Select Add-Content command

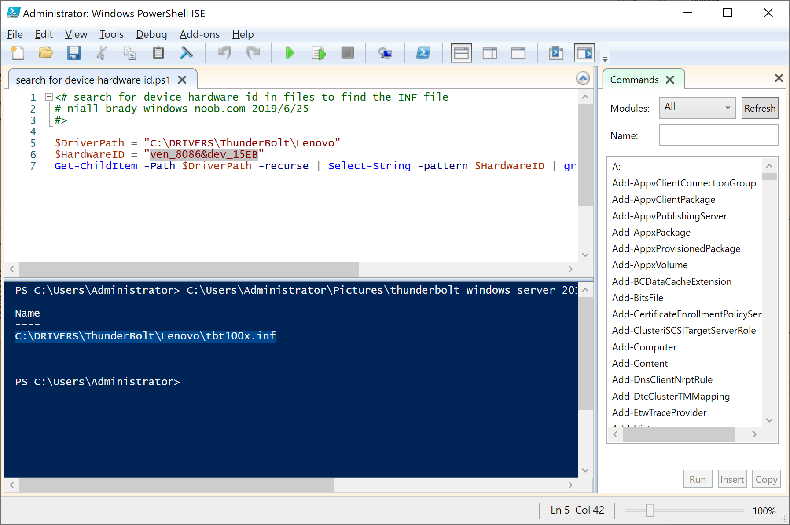coord(639,364)
